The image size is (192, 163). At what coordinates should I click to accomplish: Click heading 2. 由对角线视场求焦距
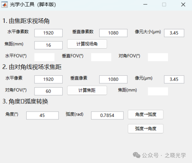(32, 67)
